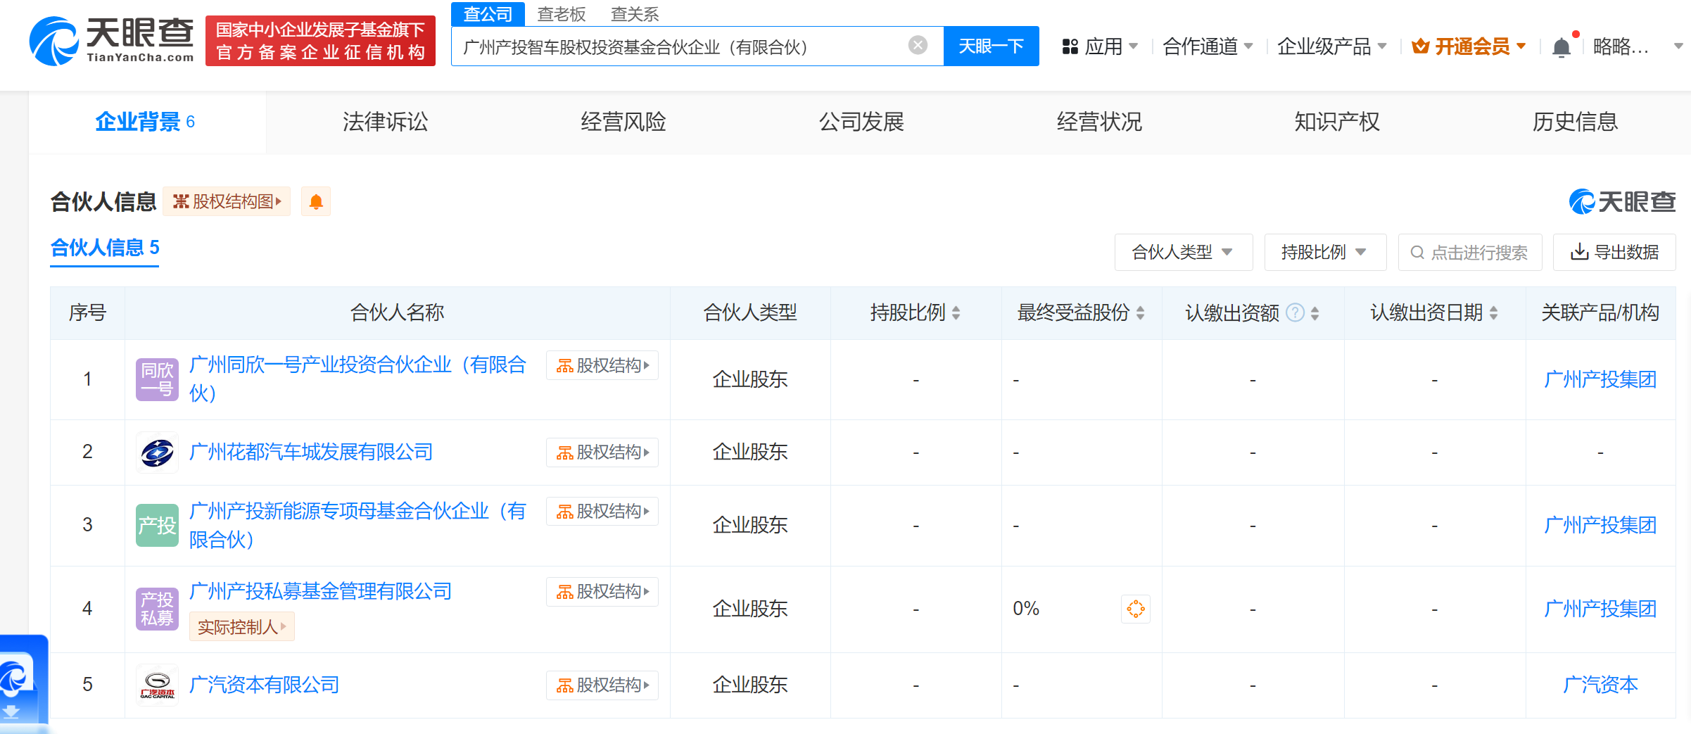
Task: Click the red 国家中小企业发展子基金 banner
Action: (x=320, y=41)
